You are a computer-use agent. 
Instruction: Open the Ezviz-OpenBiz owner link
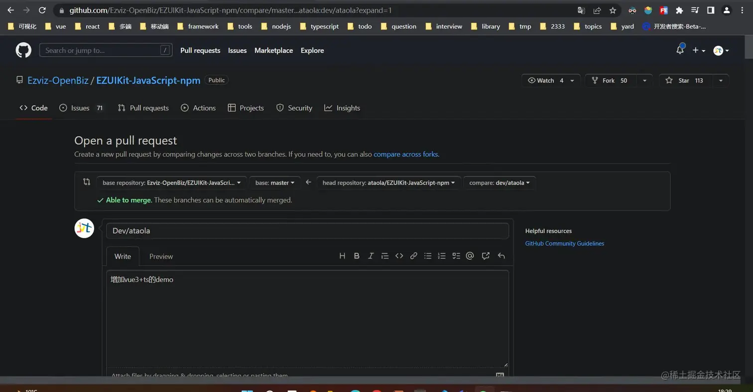pos(58,80)
